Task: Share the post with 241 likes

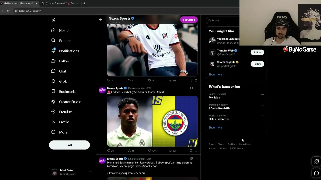Action: (x=196, y=80)
